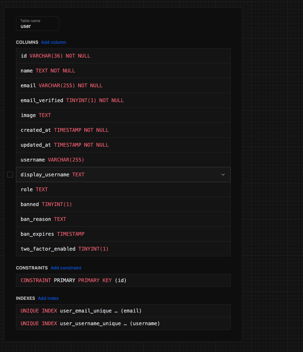Click the Add column link

pos(54,42)
